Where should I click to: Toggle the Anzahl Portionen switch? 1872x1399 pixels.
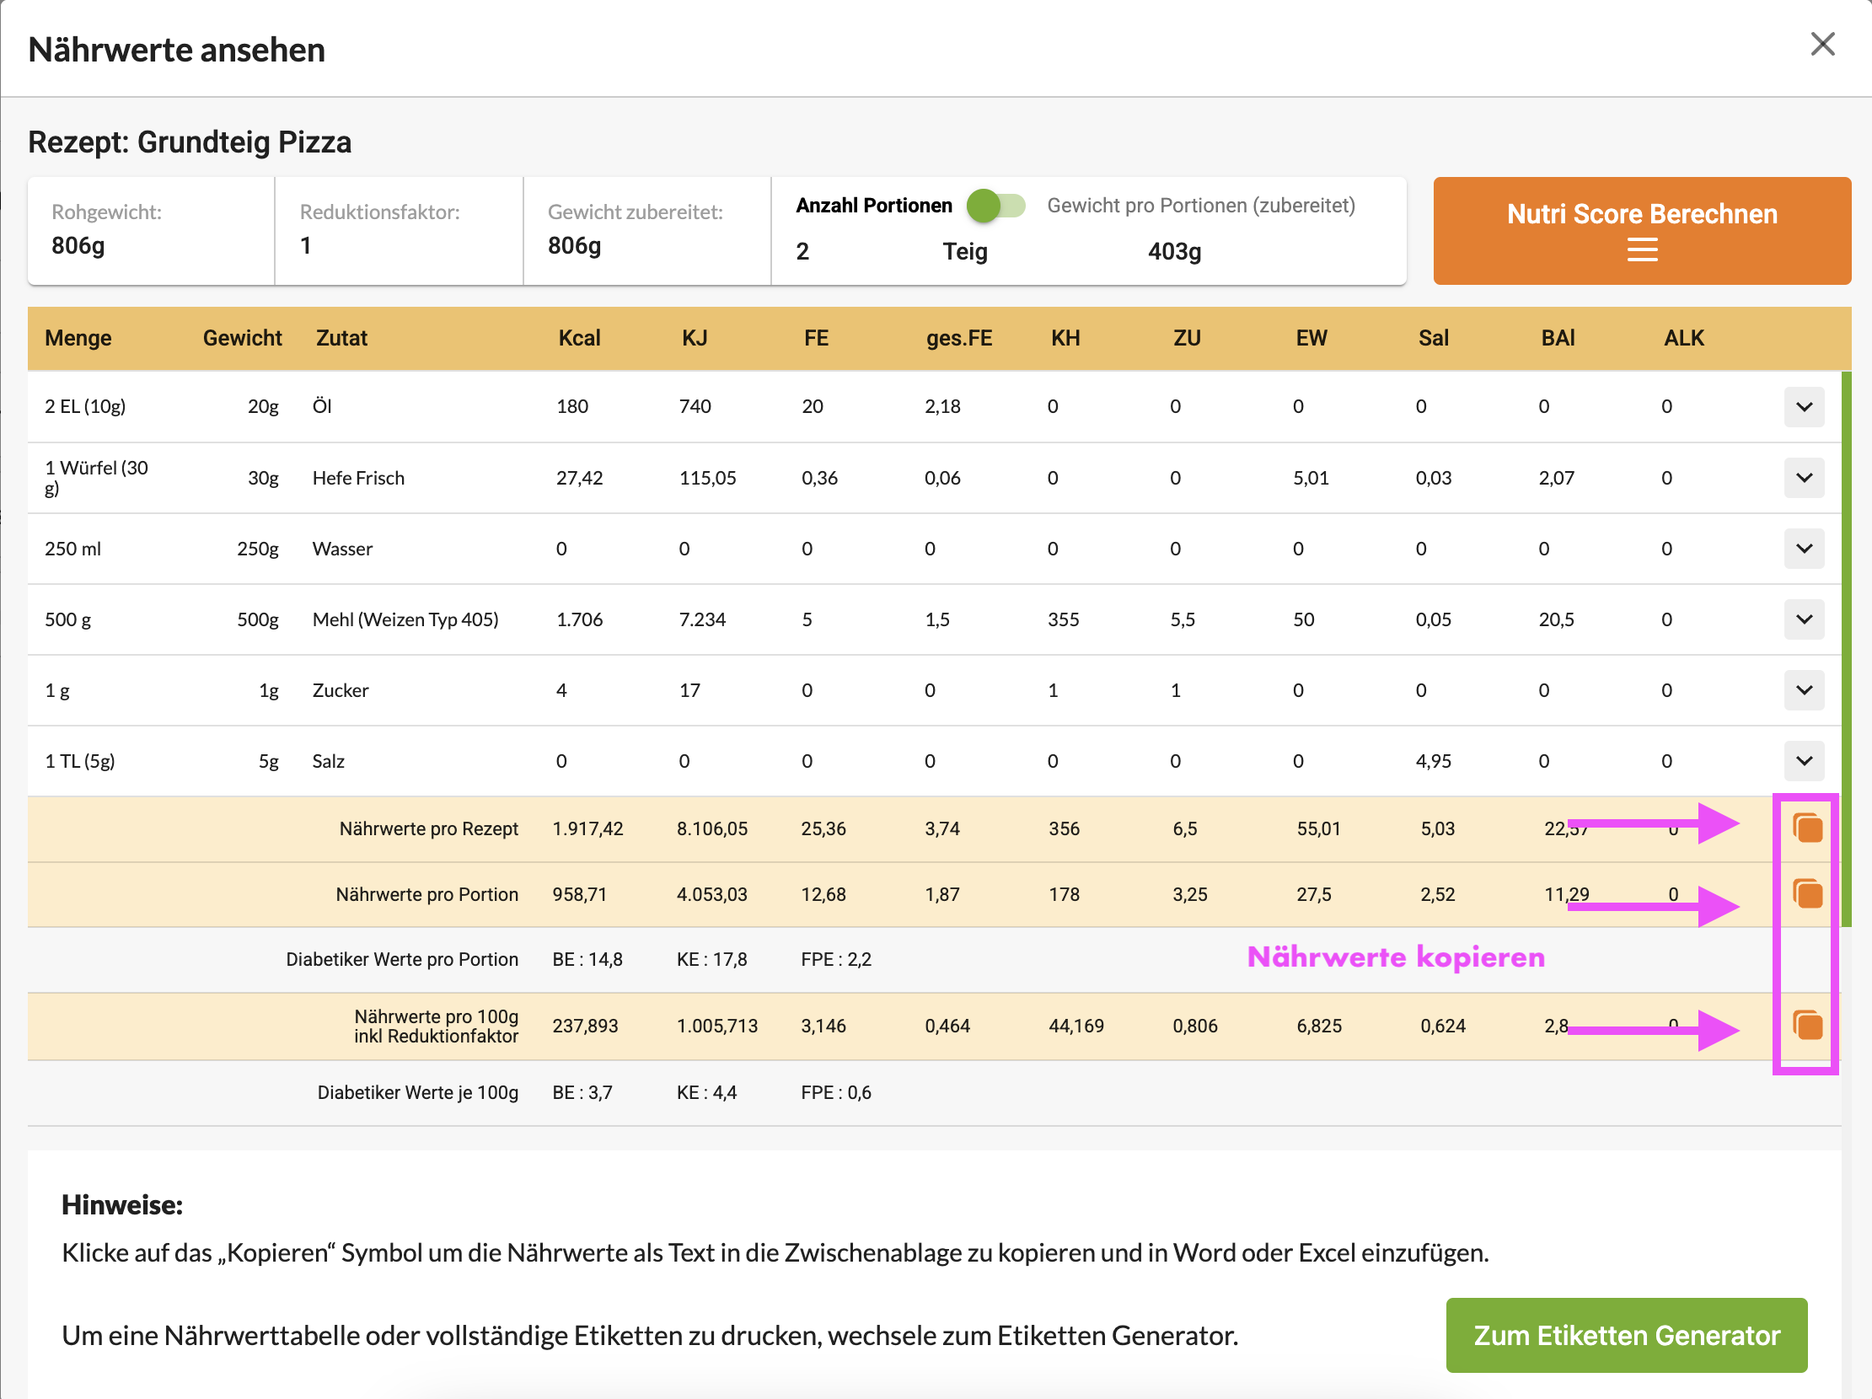(996, 206)
